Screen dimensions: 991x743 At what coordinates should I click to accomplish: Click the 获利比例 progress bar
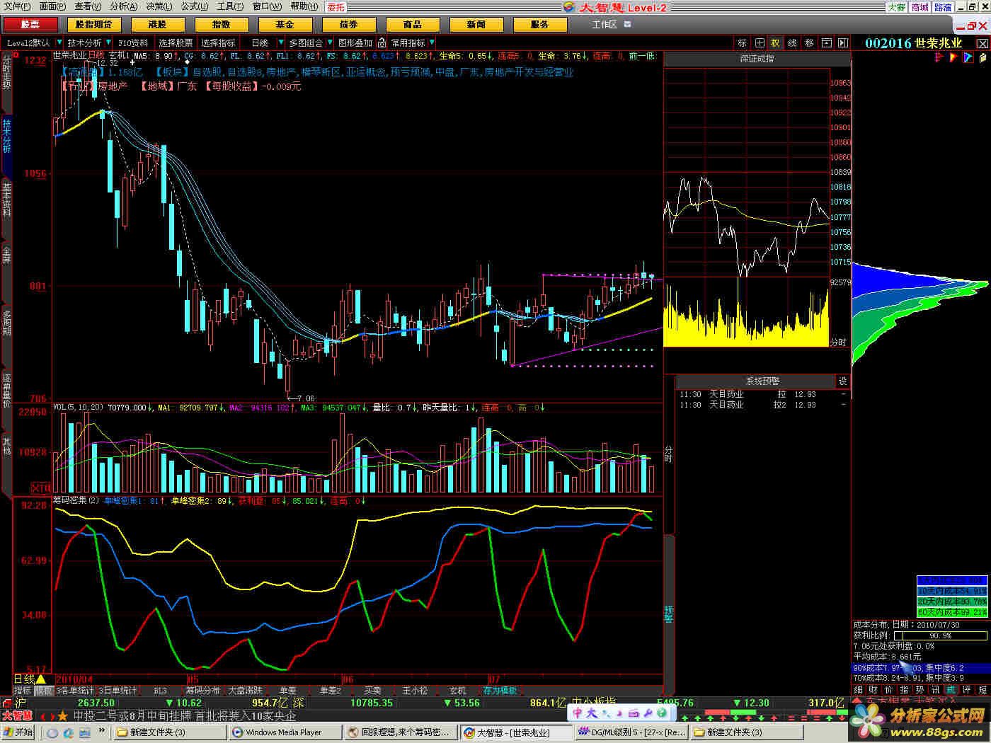pyautogui.click(x=939, y=635)
